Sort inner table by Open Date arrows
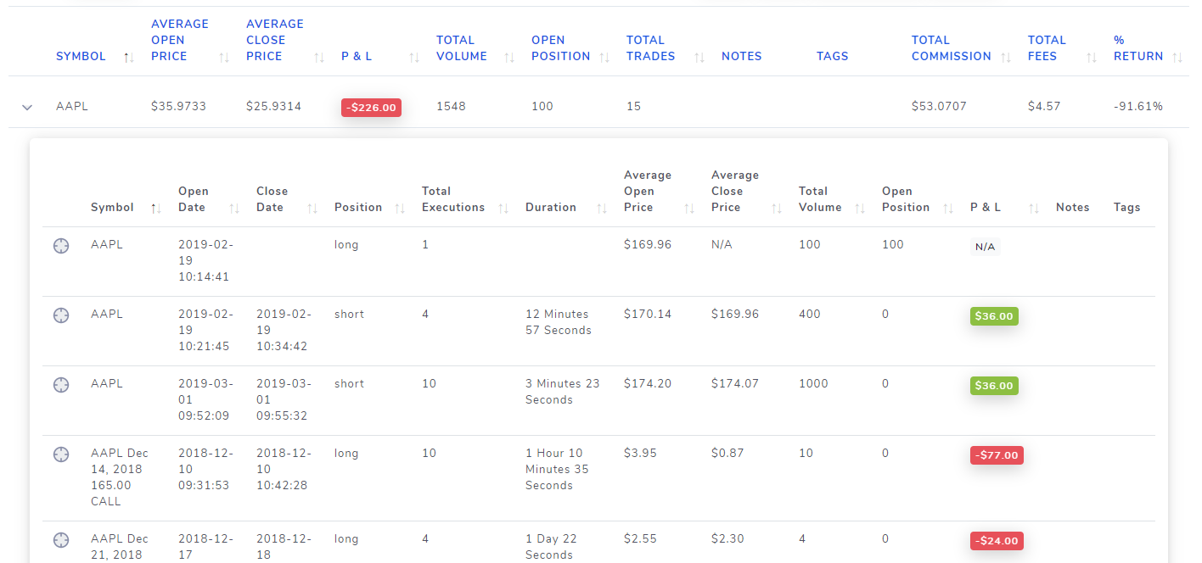Image resolution: width=1202 pixels, height=563 pixels. tap(233, 208)
